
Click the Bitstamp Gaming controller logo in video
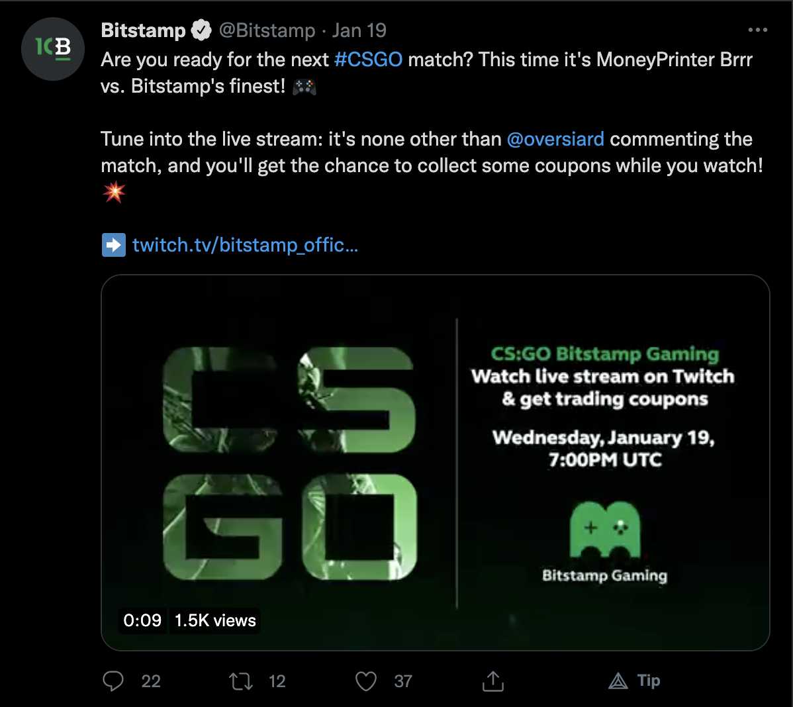point(604,530)
